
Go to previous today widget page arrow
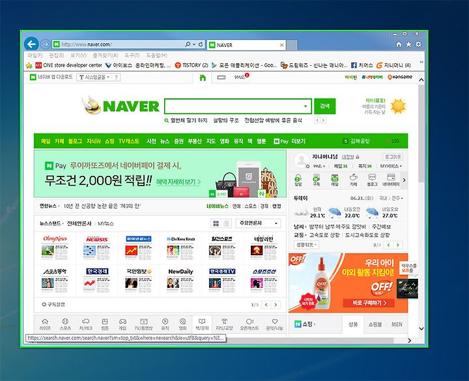tap(388, 245)
